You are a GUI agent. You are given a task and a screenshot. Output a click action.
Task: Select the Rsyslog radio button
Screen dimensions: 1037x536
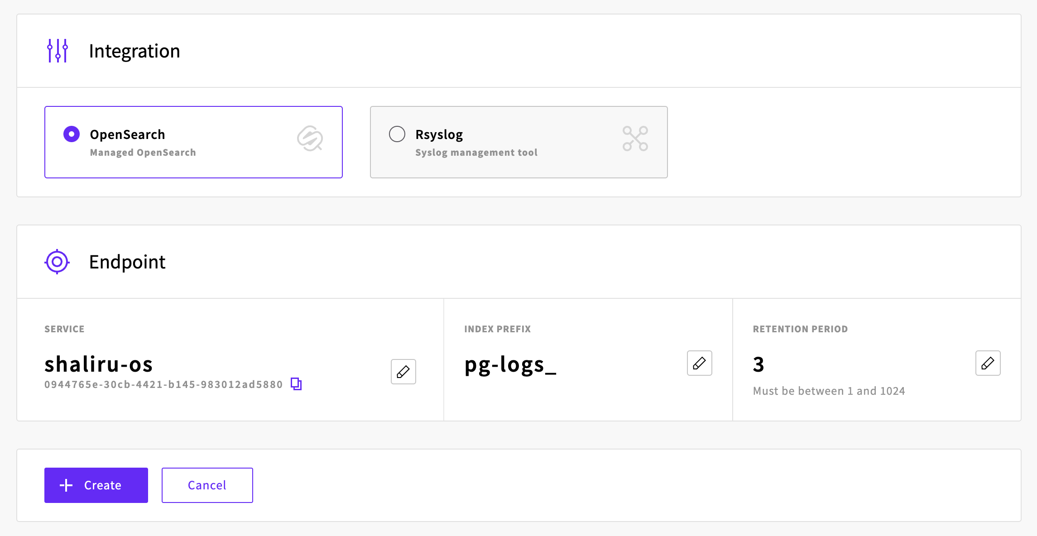pos(397,134)
